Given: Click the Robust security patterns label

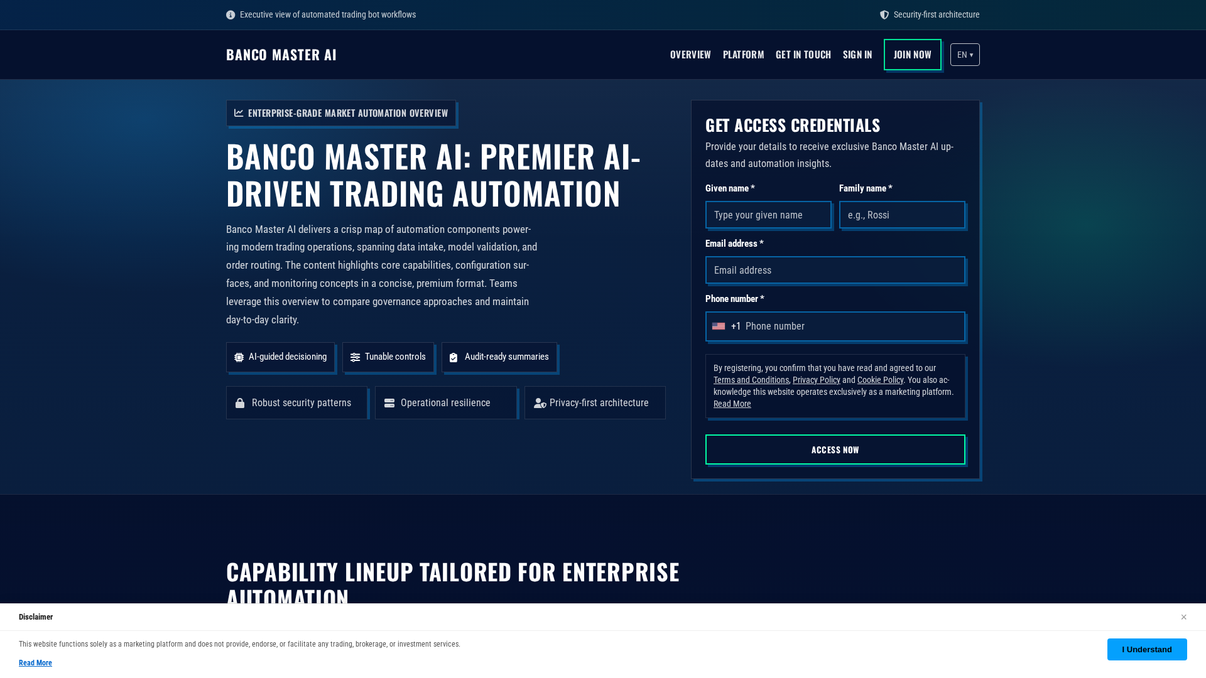Looking at the screenshot, I should pyautogui.click(x=301, y=403).
